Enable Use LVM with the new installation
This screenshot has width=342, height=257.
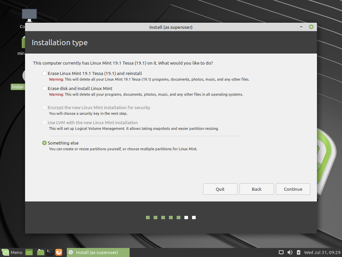pyautogui.click(x=44, y=122)
